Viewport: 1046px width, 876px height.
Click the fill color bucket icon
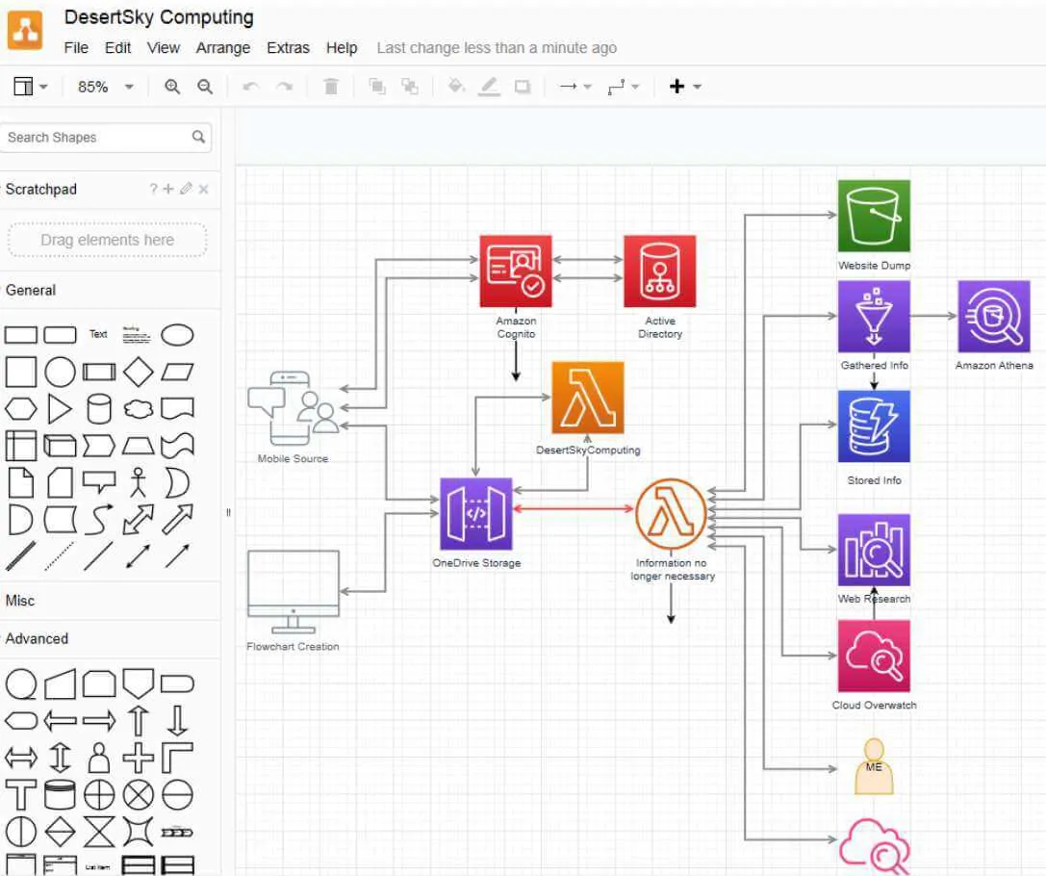tap(456, 86)
